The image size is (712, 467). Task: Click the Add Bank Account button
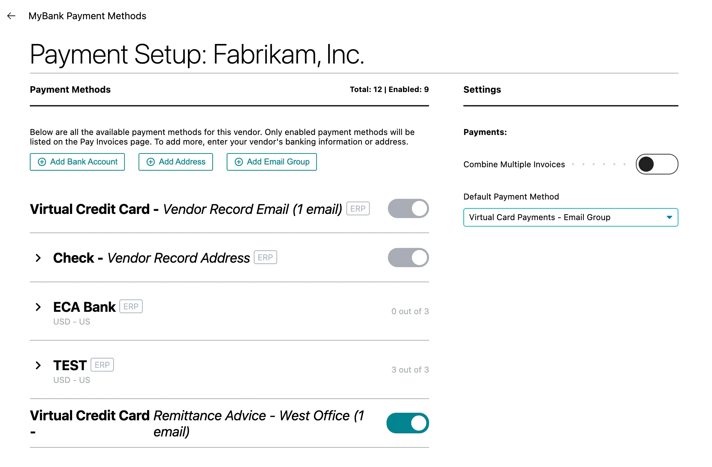77,162
